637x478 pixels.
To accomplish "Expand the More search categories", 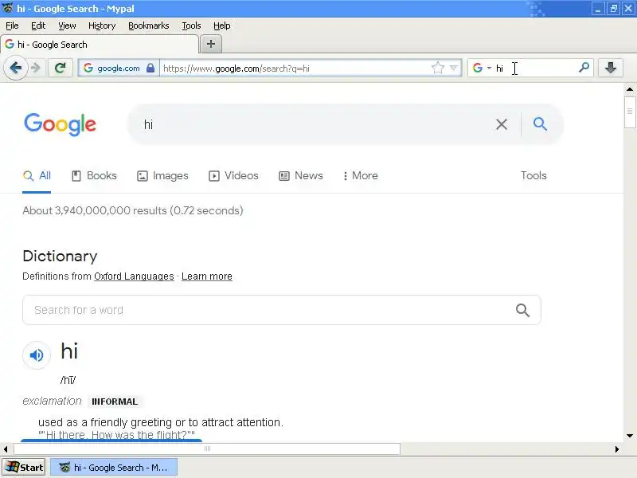I will [x=361, y=175].
